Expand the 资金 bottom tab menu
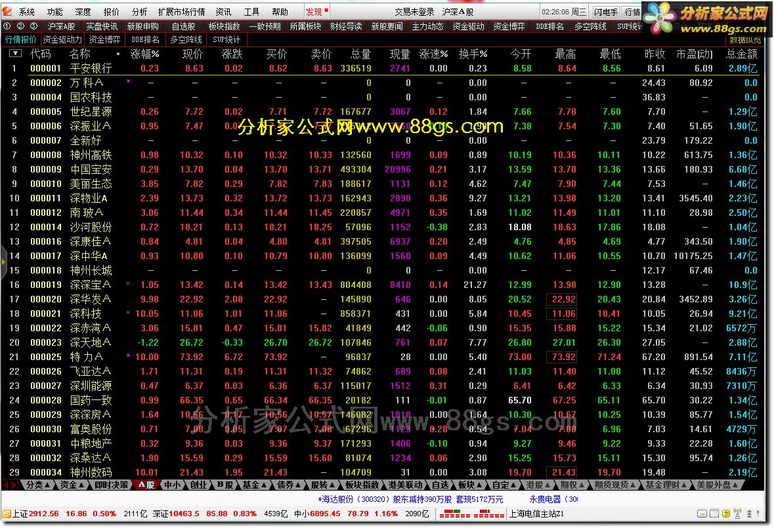The width and height of the screenshot is (774, 528). 72,485
